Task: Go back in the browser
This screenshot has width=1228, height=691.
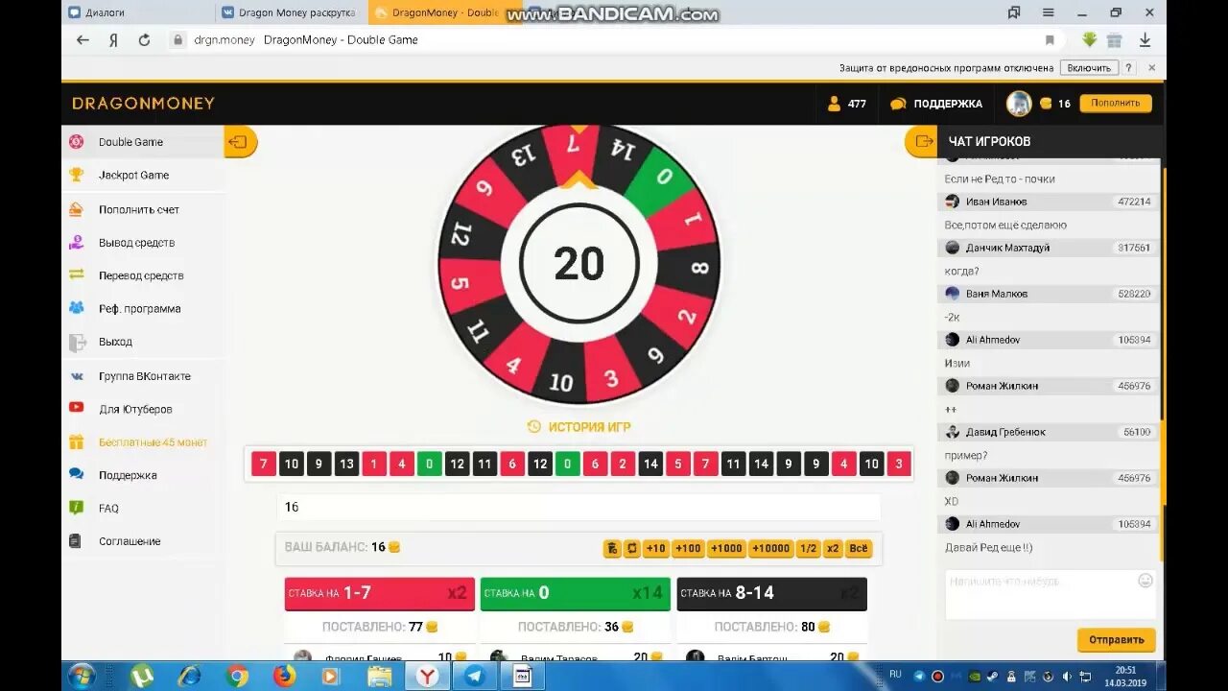Action: [x=83, y=40]
